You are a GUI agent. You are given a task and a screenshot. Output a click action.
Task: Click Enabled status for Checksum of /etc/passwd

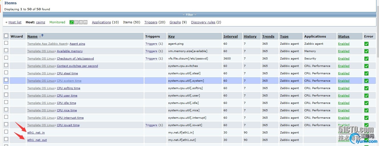point(344,59)
